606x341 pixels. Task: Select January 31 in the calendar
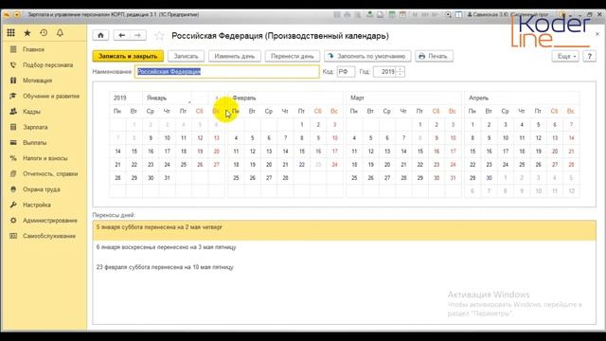tap(167, 178)
